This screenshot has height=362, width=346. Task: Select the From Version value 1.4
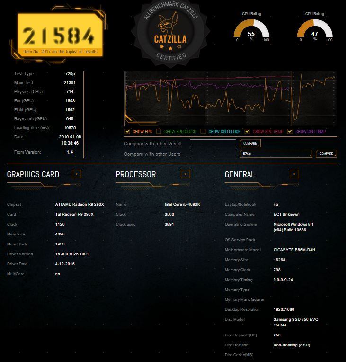click(x=70, y=152)
